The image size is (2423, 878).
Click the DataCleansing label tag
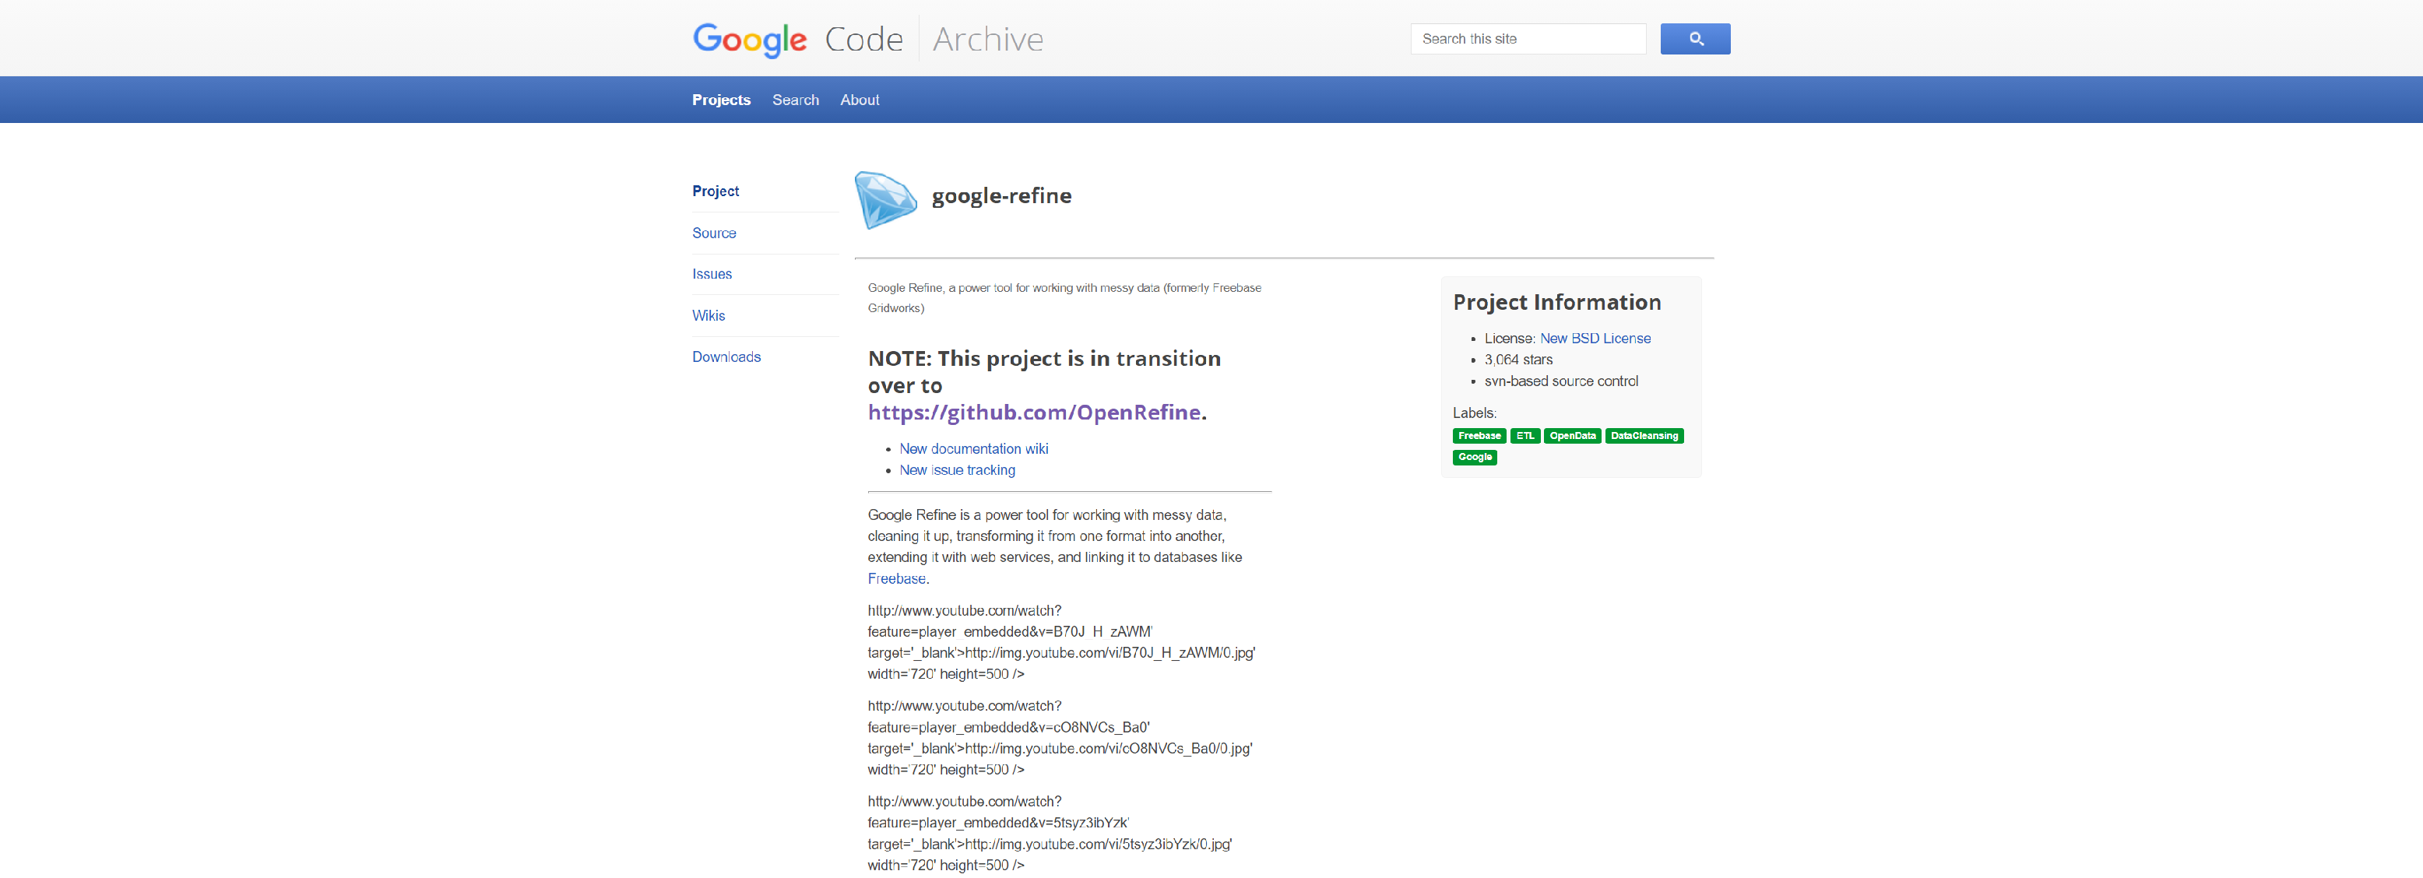tap(1644, 435)
